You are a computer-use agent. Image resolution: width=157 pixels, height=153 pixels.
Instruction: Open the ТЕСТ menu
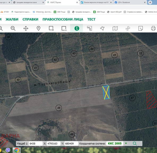tap(91, 19)
